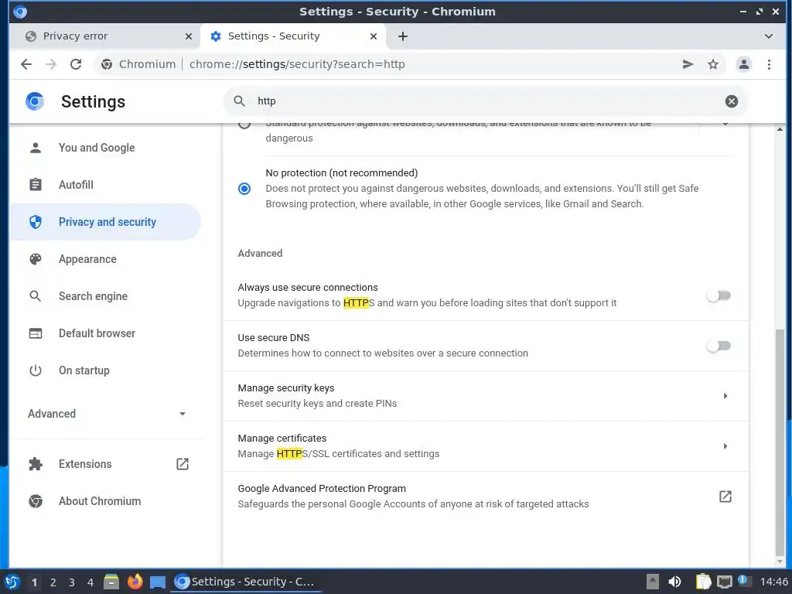Open On startup settings
Viewport: 792px width, 594px height.
tap(105, 370)
